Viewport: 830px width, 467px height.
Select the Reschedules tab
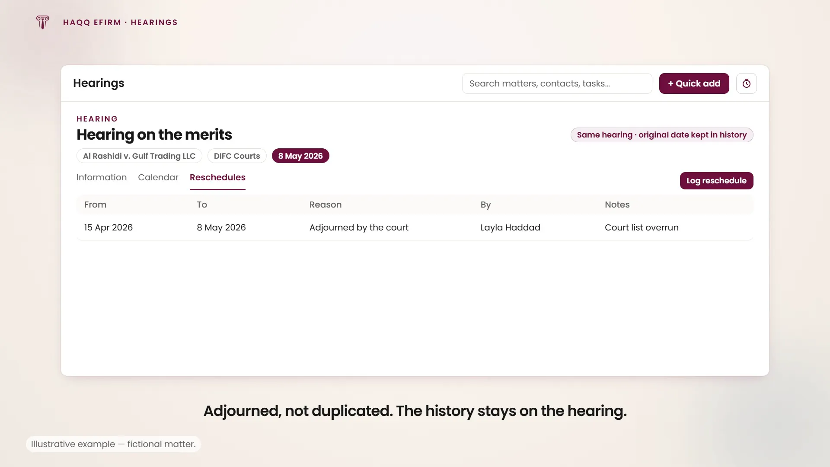[217, 177]
